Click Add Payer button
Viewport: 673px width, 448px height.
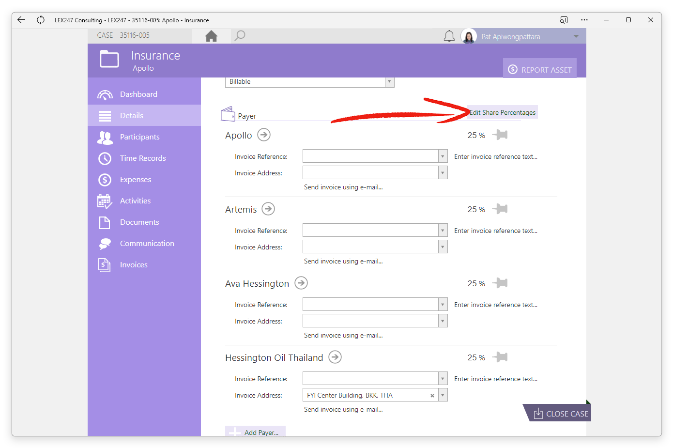(x=255, y=432)
